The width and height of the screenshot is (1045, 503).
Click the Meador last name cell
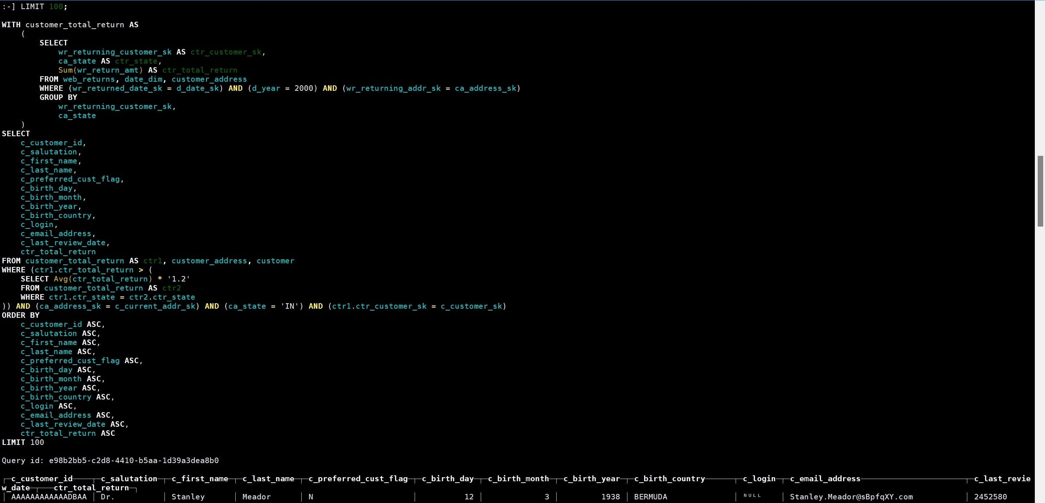tap(256, 497)
